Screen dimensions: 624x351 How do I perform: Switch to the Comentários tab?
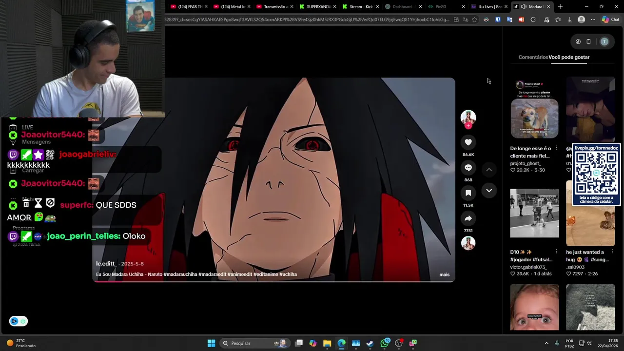533,57
